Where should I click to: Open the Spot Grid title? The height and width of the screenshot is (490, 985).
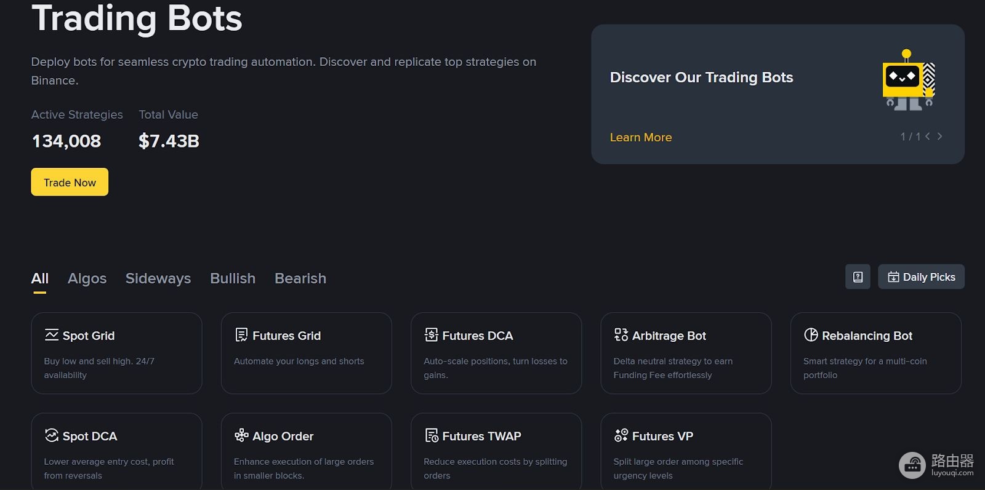(x=89, y=336)
